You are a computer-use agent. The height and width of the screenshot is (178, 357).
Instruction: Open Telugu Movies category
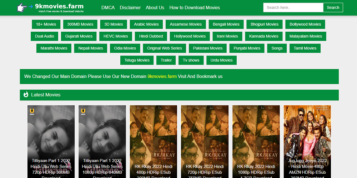coord(137,60)
